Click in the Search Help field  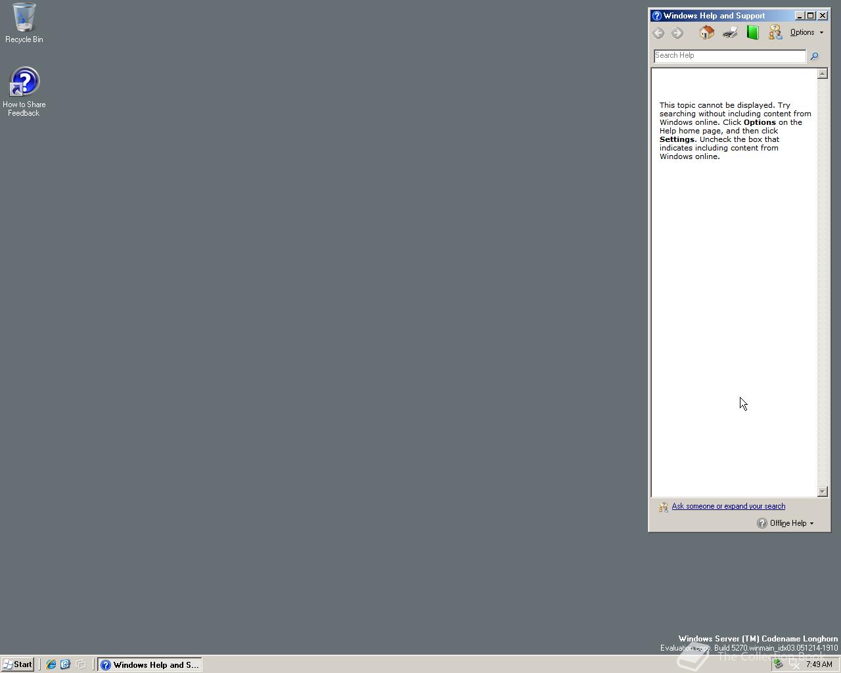pyautogui.click(x=730, y=56)
